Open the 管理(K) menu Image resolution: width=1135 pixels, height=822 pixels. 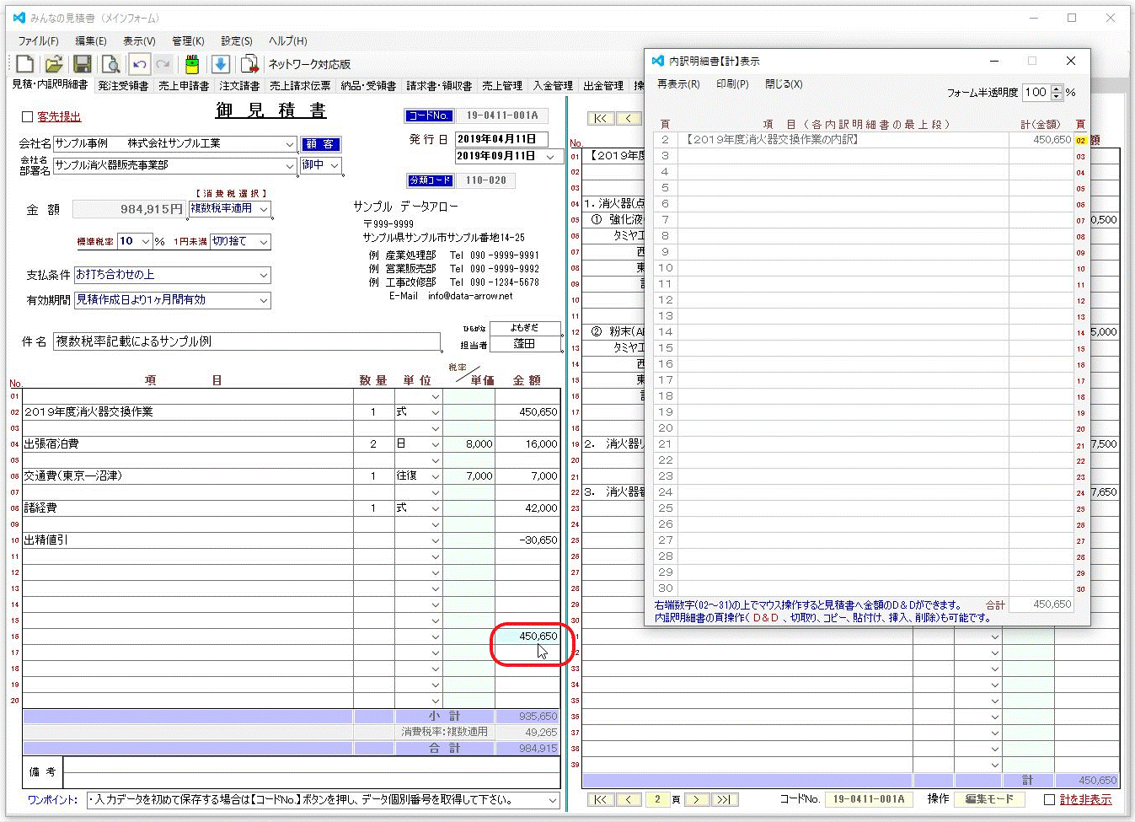point(188,40)
